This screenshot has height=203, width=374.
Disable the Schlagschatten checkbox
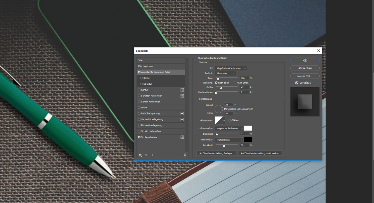click(139, 137)
